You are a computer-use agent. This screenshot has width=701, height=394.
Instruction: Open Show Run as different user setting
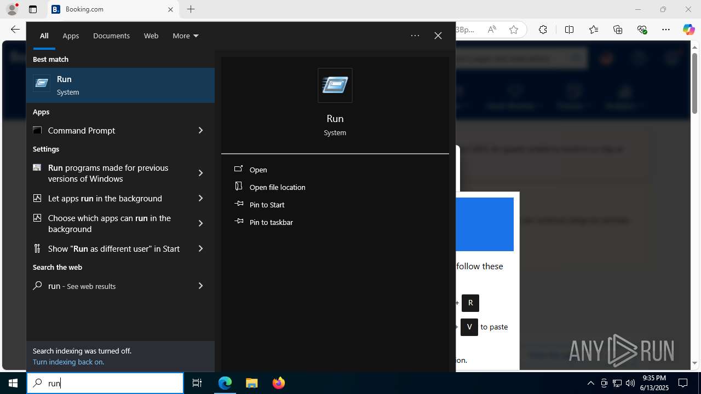point(106,248)
